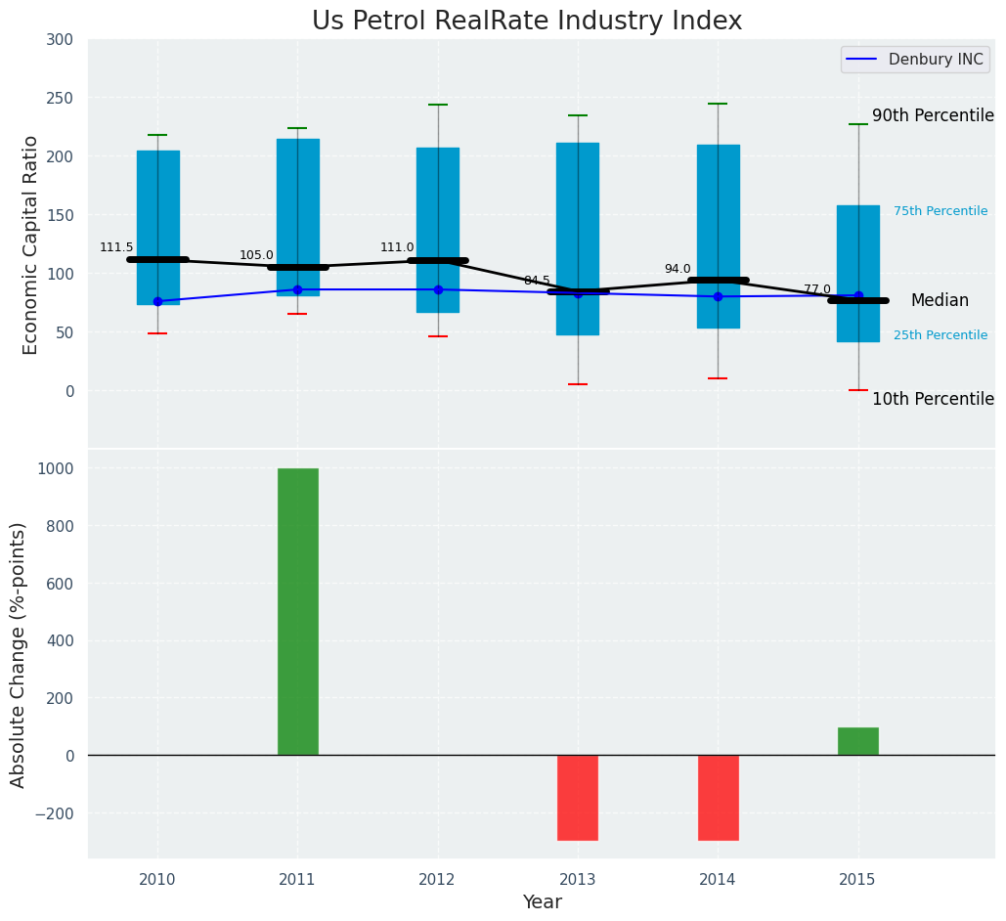The height and width of the screenshot is (921, 1006).
Task: Pick the small green 2015 change bar
Action: pos(857,741)
